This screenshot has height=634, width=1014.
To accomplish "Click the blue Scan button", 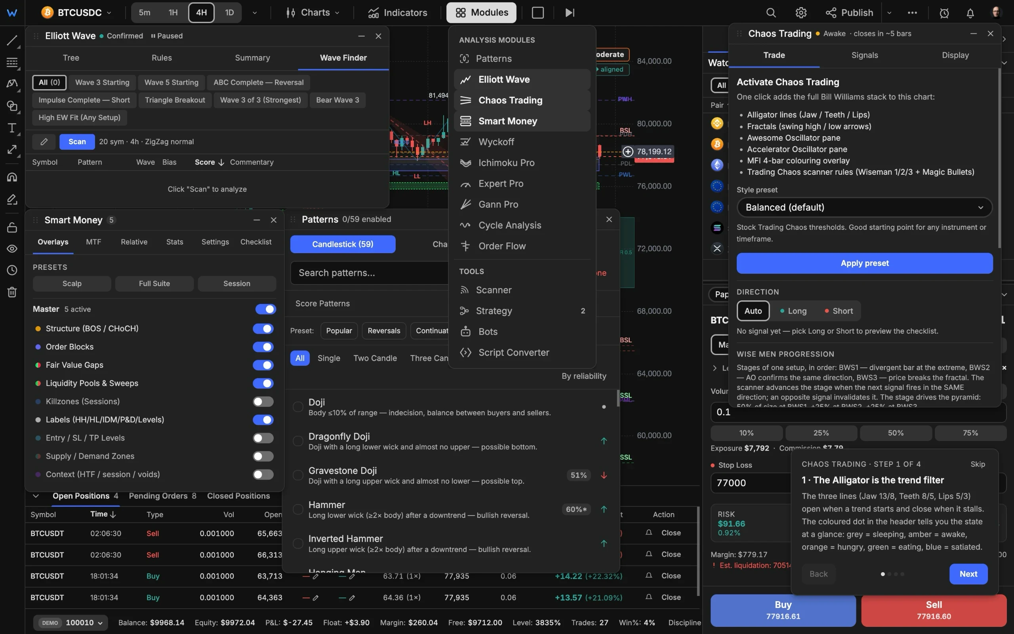I will 77,142.
